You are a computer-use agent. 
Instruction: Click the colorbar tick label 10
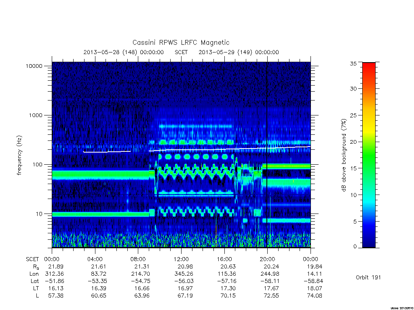pyautogui.click(x=353, y=195)
